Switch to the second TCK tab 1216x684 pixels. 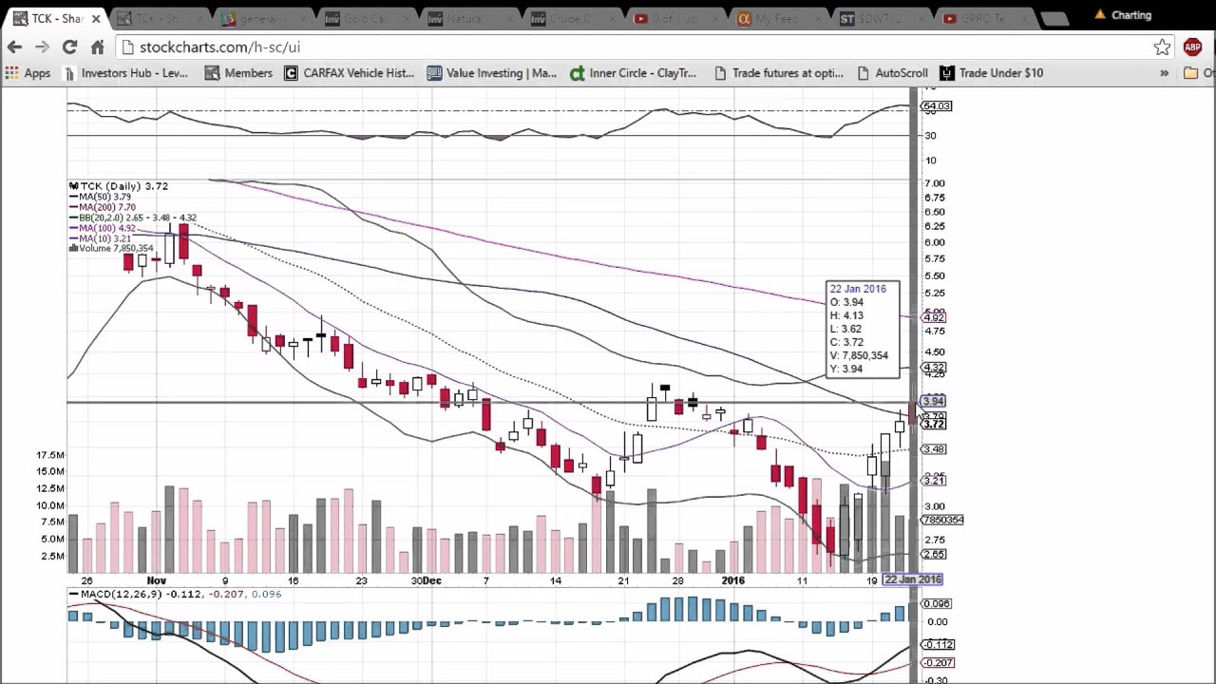[158, 18]
